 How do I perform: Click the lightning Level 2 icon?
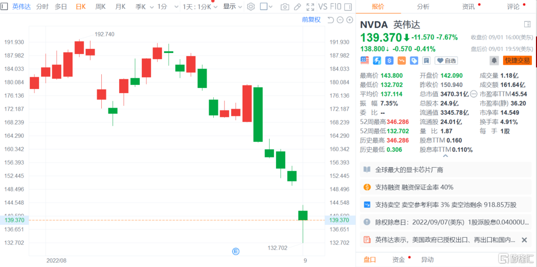point(377,61)
